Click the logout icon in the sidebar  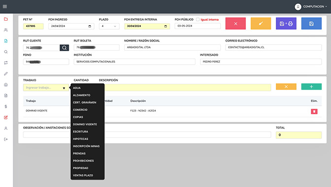(x=6, y=139)
